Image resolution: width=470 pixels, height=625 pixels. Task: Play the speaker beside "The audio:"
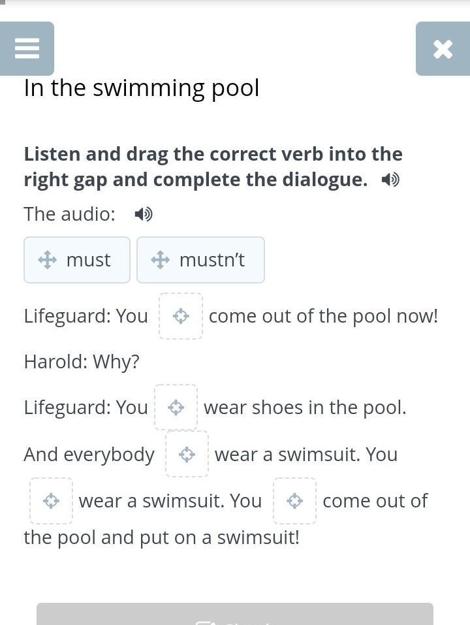coord(143,214)
